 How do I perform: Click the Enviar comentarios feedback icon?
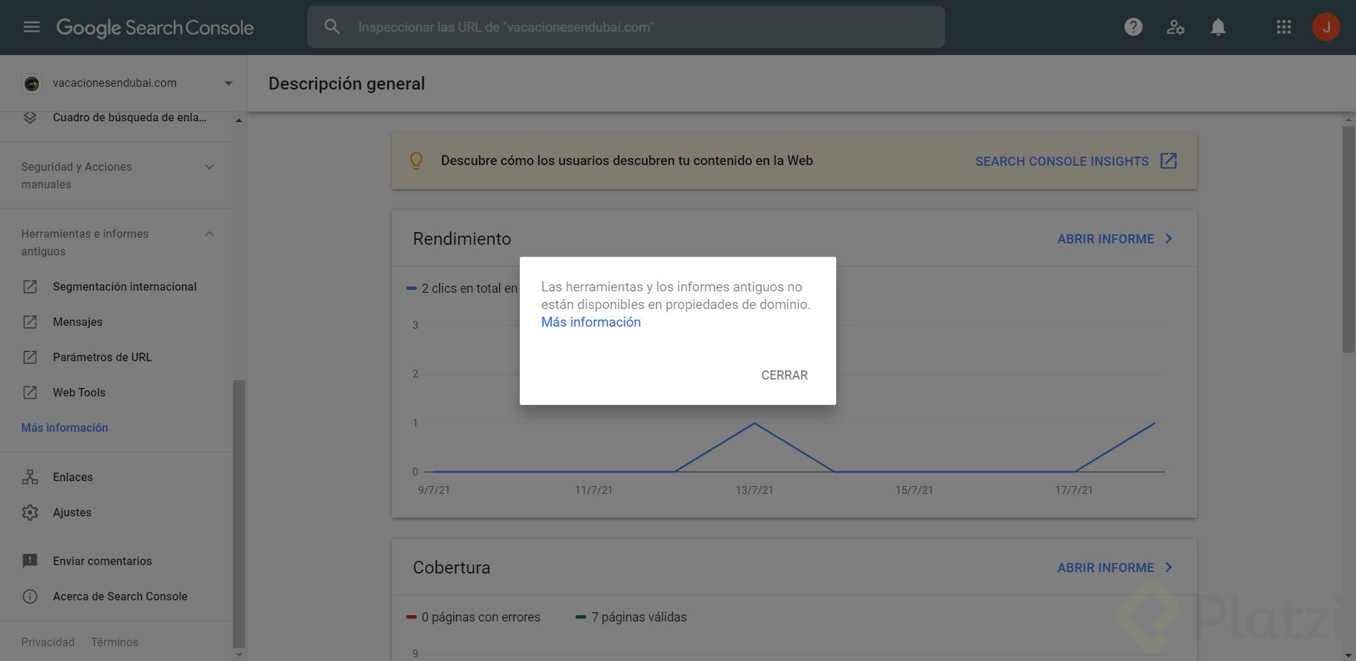pyautogui.click(x=30, y=562)
